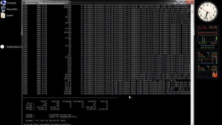Screen dimensions: 222x125
Task: Click the 'Skipped' column header in summary
Action: [67, 101]
